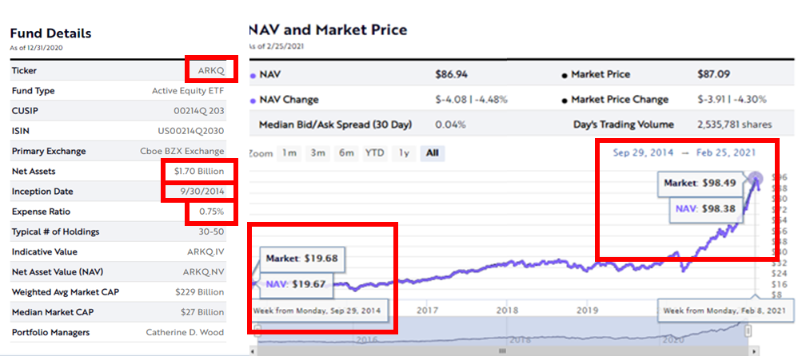Click the 0.75% expense ratio value
The image size is (802, 356).
pos(212,212)
